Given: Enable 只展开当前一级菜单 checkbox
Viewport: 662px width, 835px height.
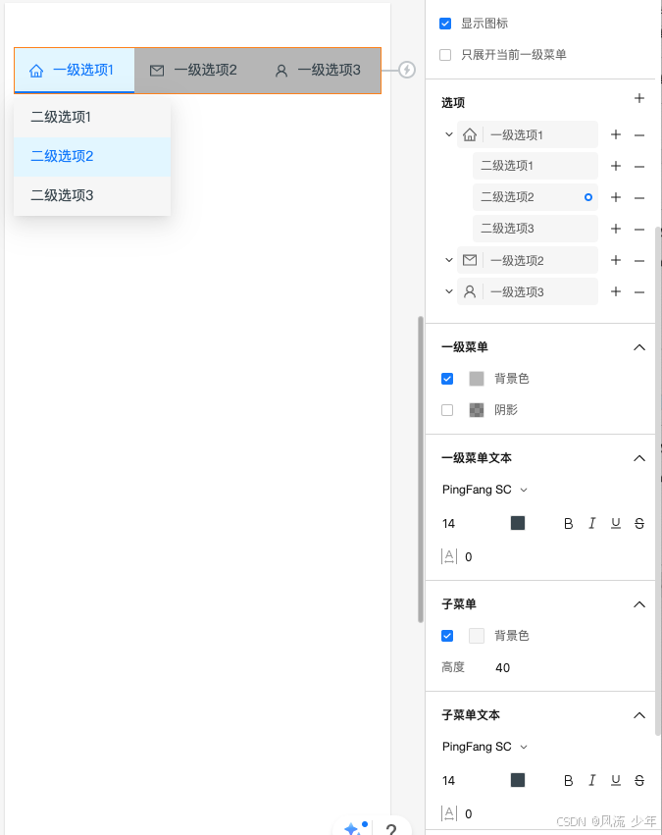Looking at the screenshot, I should click(x=445, y=55).
